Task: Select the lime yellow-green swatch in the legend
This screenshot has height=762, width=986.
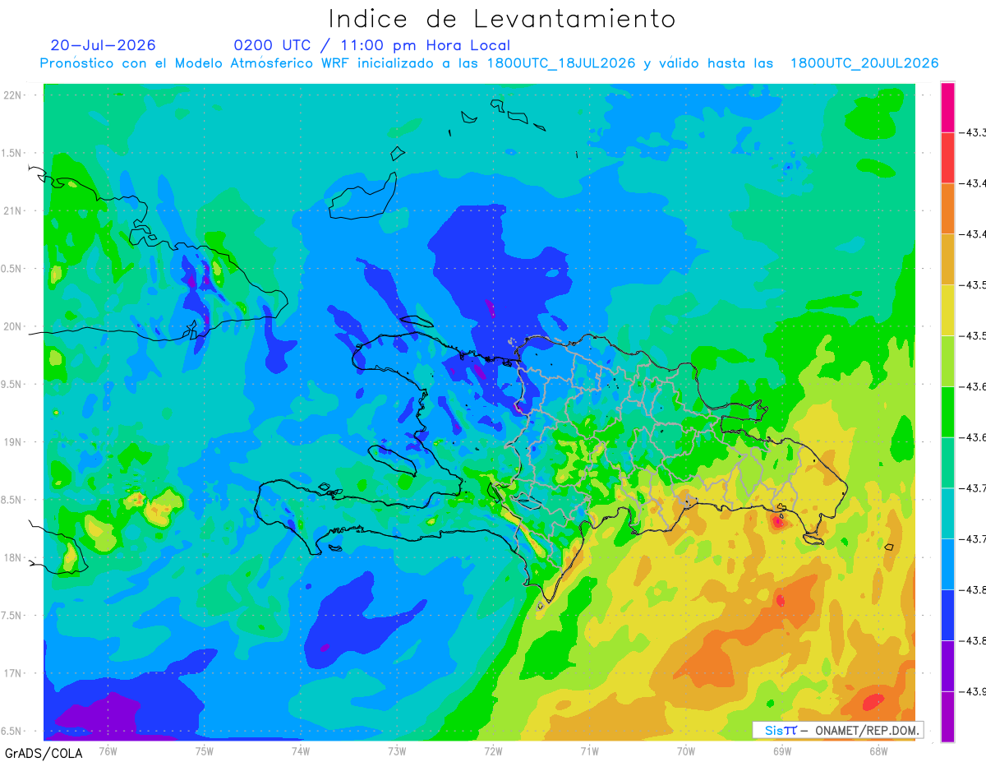Action: [947, 361]
